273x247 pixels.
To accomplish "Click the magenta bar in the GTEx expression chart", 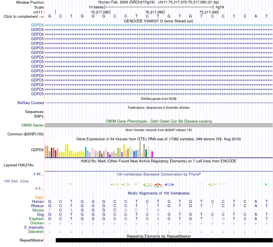I will (x=152, y=154).
